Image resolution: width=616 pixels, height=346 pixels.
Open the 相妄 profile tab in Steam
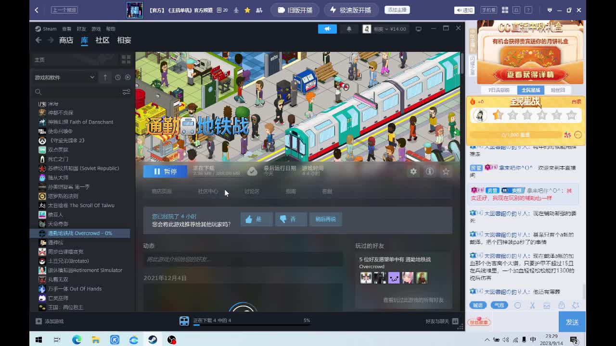124,40
